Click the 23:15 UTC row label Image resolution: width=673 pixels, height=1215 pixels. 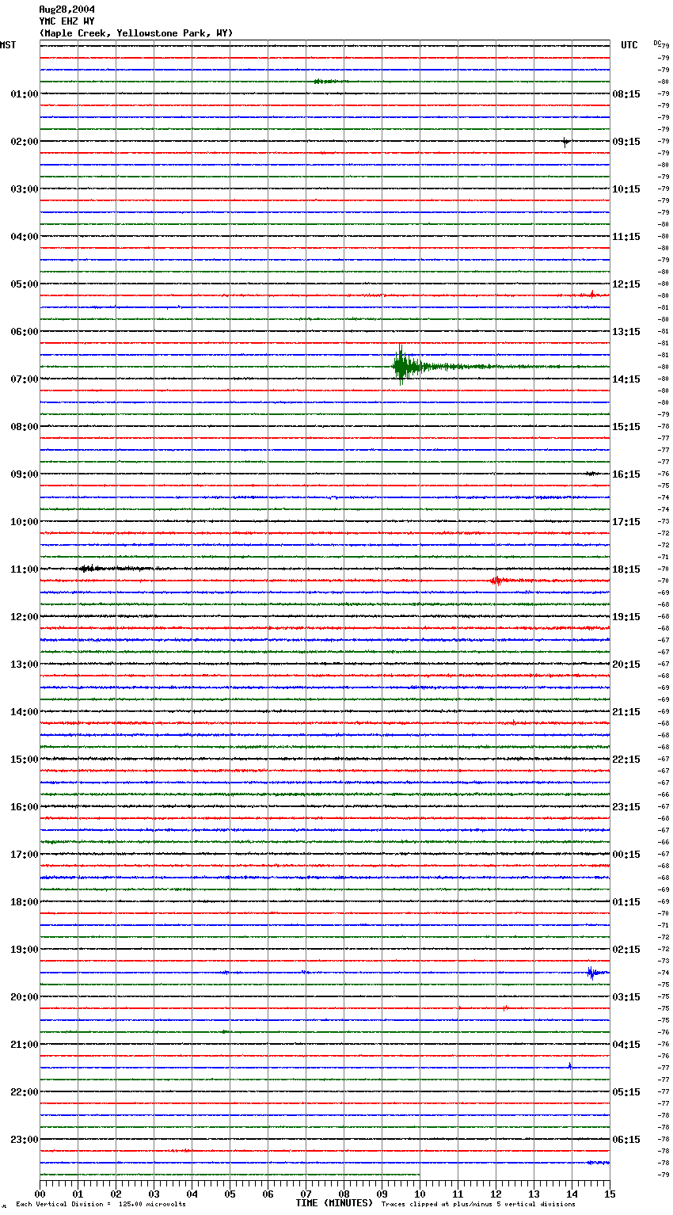coord(626,807)
